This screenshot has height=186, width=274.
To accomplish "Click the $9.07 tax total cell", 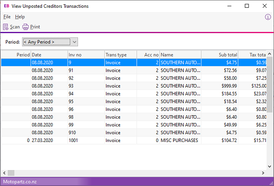I will click(x=252, y=70).
